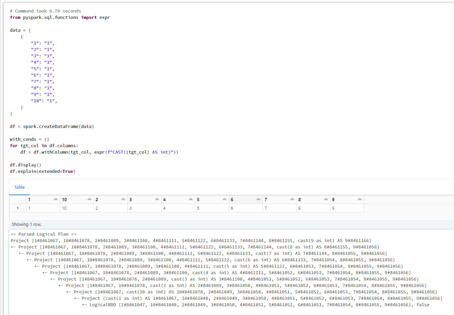Toggle sort by clicking the "6" column header
The height and width of the screenshot is (315, 454).
tap(232, 199)
